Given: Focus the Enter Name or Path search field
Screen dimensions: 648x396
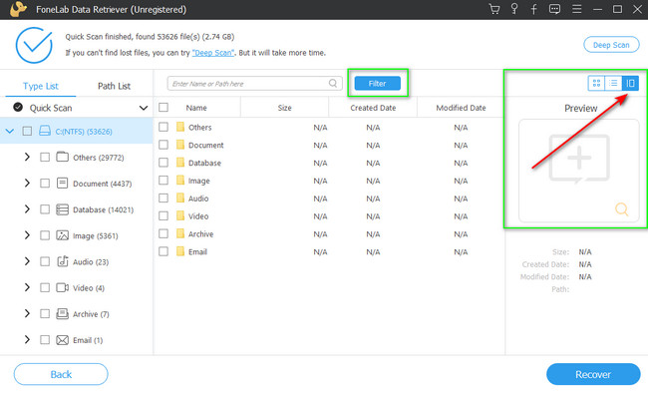Looking at the screenshot, I should 254,83.
